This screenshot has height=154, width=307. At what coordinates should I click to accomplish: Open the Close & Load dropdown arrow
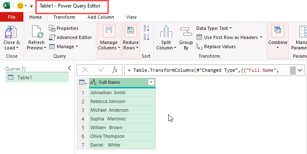(17, 48)
